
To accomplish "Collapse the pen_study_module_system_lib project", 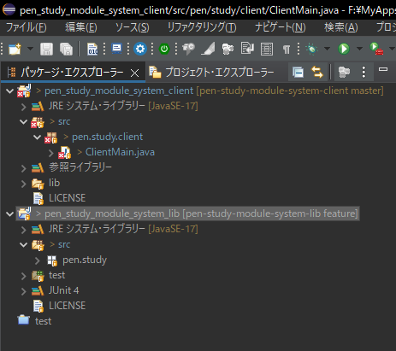I will coord(10,214).
